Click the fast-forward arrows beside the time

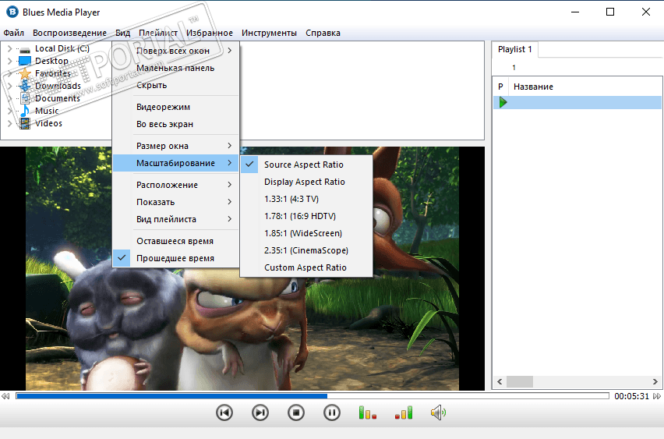[657, 396]
